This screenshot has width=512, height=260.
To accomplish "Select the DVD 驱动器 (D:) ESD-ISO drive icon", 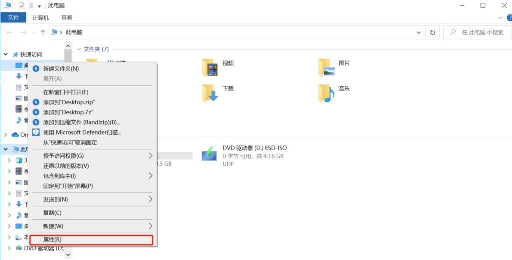I will click(x=209, y=153).
